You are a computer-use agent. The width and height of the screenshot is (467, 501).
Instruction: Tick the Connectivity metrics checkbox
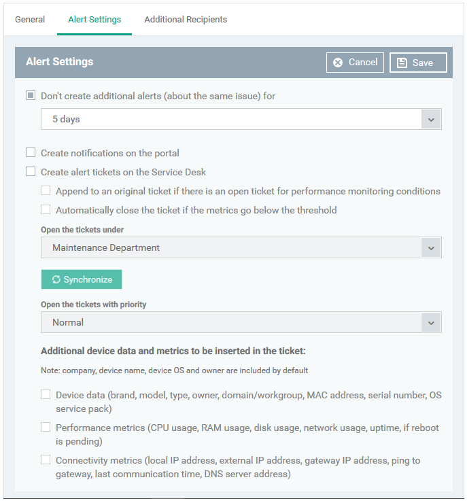(x=46, y=460)
